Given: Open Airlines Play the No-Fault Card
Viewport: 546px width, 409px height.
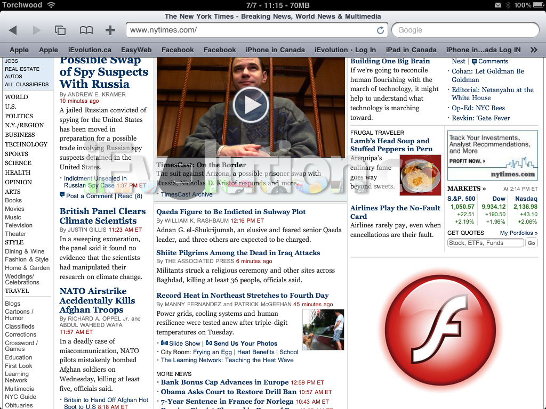Looking at the screenshot, I should point(395,212).
